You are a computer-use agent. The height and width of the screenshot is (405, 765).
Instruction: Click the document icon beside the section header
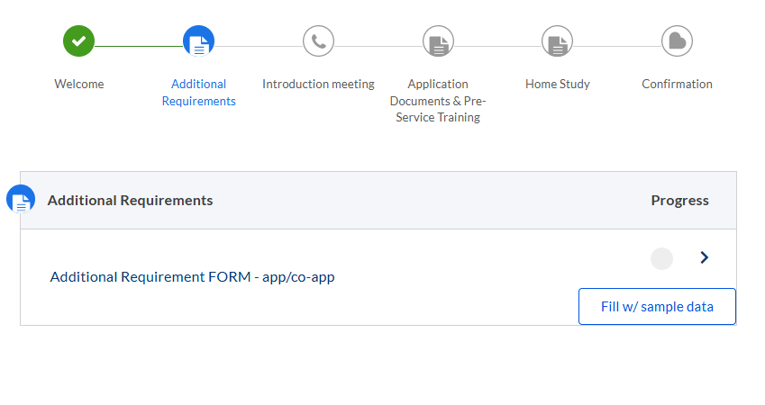pos(21,199)
